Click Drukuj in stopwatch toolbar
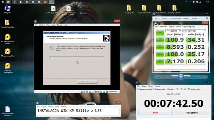Screen dimensions: 214x120 point(170,89)
